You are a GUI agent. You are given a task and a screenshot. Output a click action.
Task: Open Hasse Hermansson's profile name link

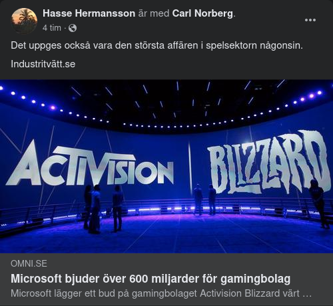point(89,13)
